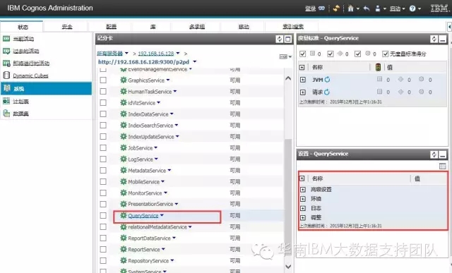Open 计划表 in the left navigation

coord(20,101)
